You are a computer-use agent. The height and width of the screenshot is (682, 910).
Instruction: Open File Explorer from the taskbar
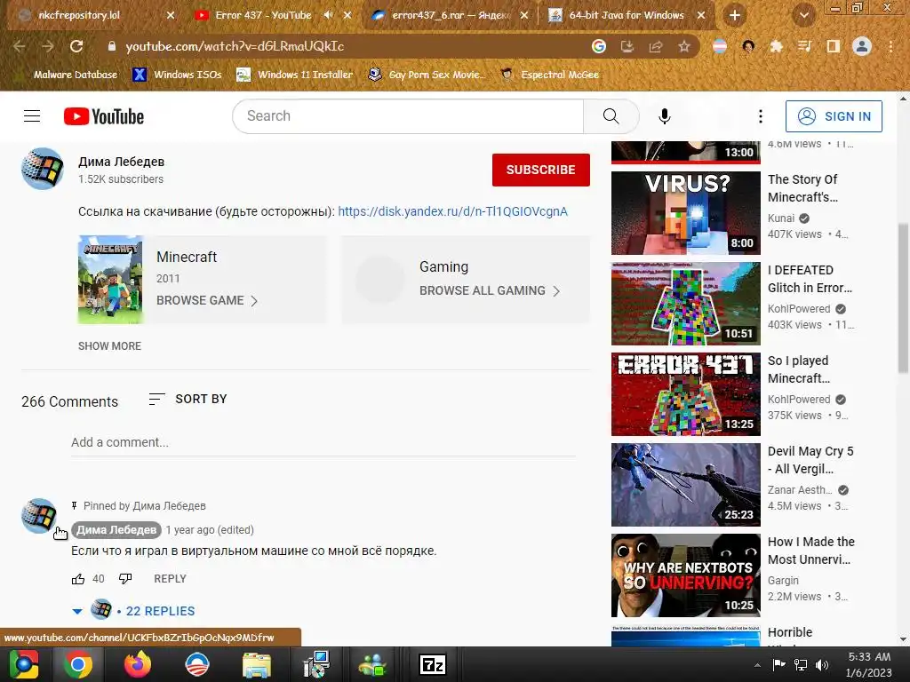click(257, 664)
